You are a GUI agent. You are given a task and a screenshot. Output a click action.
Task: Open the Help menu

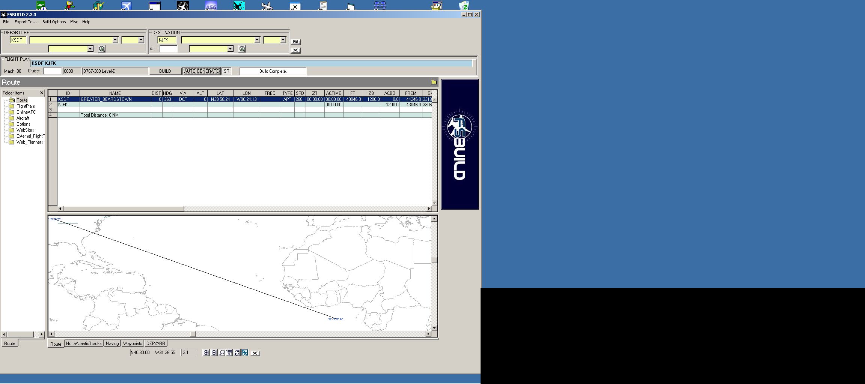(86, 22)
